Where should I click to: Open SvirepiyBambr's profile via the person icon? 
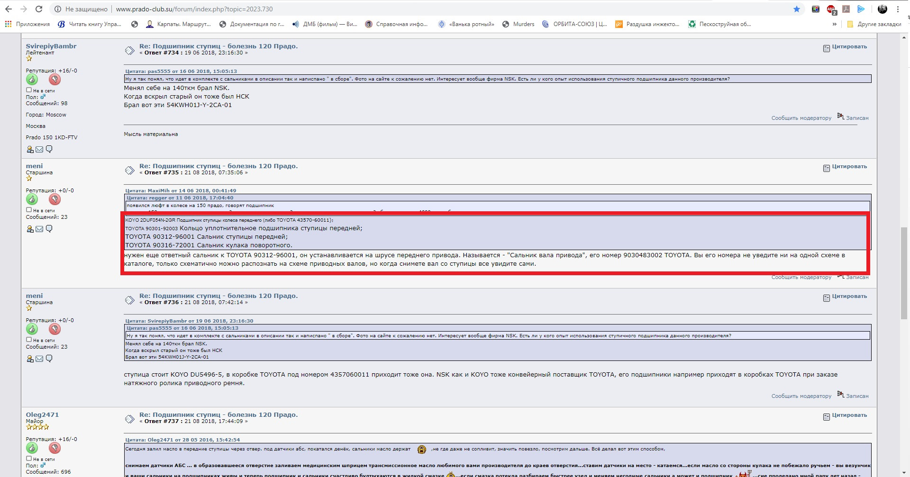pos(30,150)
